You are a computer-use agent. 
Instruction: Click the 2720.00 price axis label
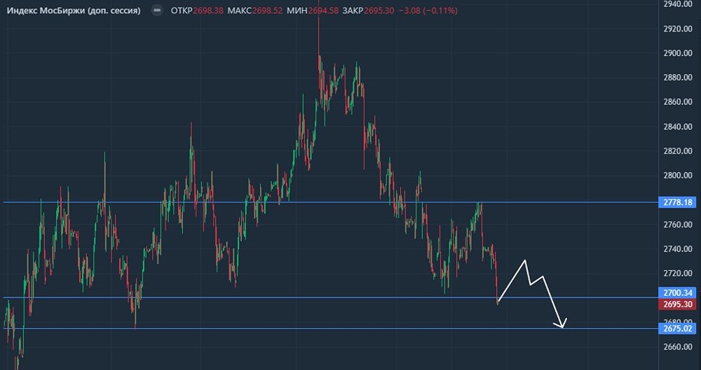(x=679, y=273)
